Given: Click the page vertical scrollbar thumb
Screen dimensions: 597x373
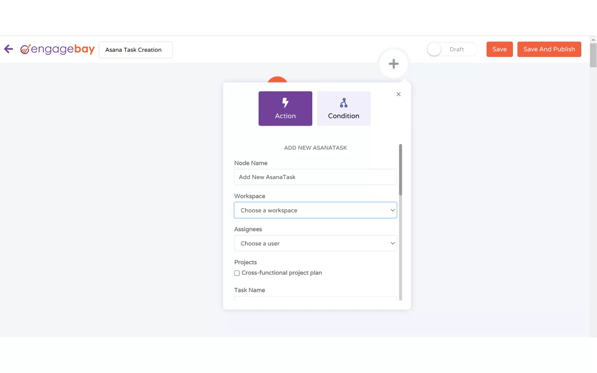Looking at the screenshot, I should click(x=593, y=55).
